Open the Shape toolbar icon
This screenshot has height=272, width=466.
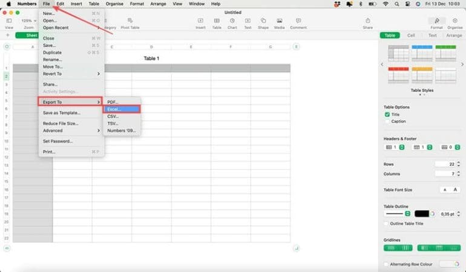coord(263,21)
